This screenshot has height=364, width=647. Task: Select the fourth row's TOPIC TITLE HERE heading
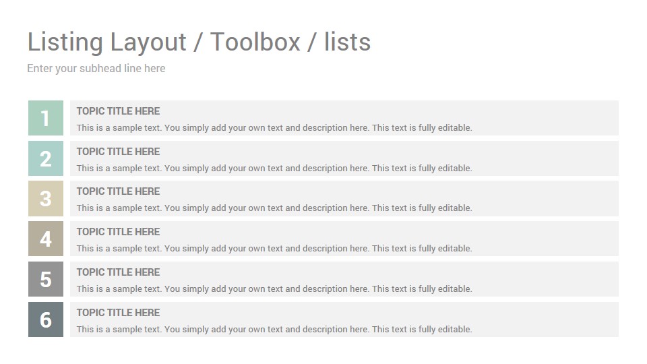pyautogui.click(x=118, y=231)
